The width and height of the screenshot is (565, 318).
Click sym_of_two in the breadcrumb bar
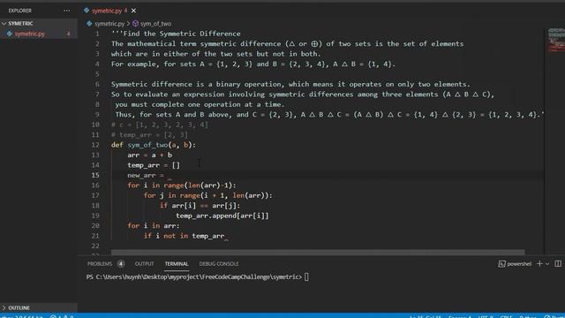point(155,24)
